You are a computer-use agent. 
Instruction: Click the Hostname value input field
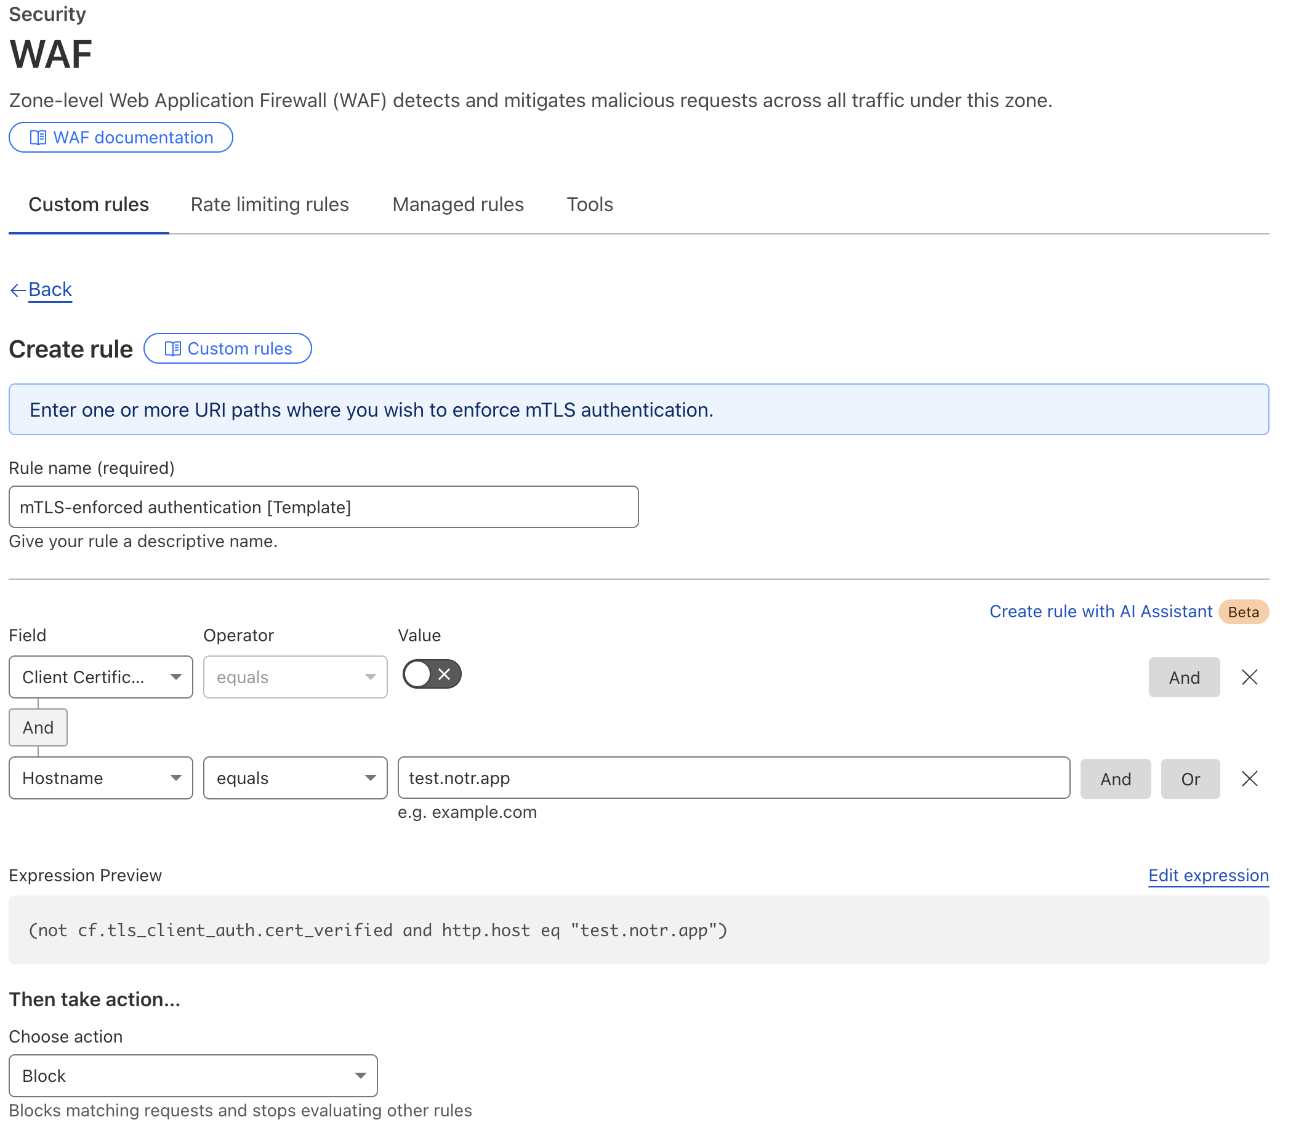tap(732, 778)
